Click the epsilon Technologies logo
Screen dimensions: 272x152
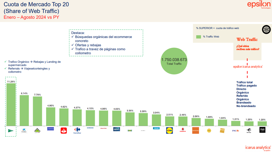[x=259, y=4]
